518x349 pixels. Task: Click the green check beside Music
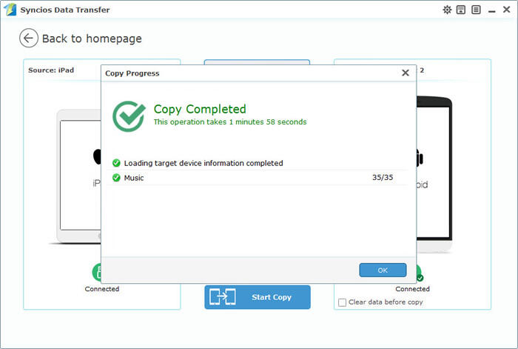click(116, 178)
